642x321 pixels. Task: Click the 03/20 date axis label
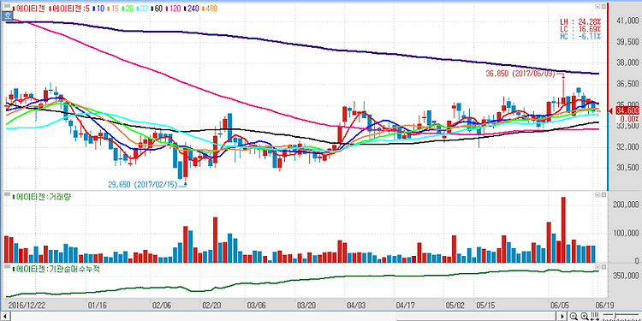pyautogui.click(x=306, y=305)
